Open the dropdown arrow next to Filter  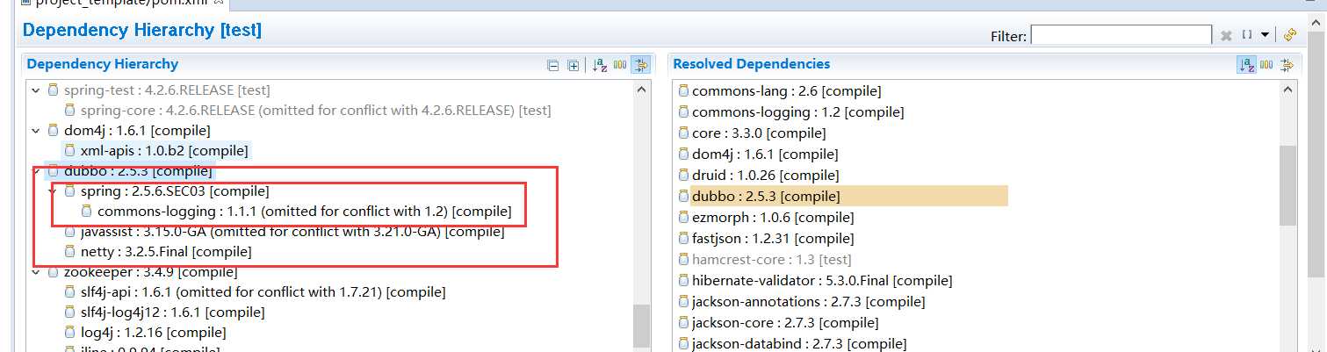(x=1265, y=35)
